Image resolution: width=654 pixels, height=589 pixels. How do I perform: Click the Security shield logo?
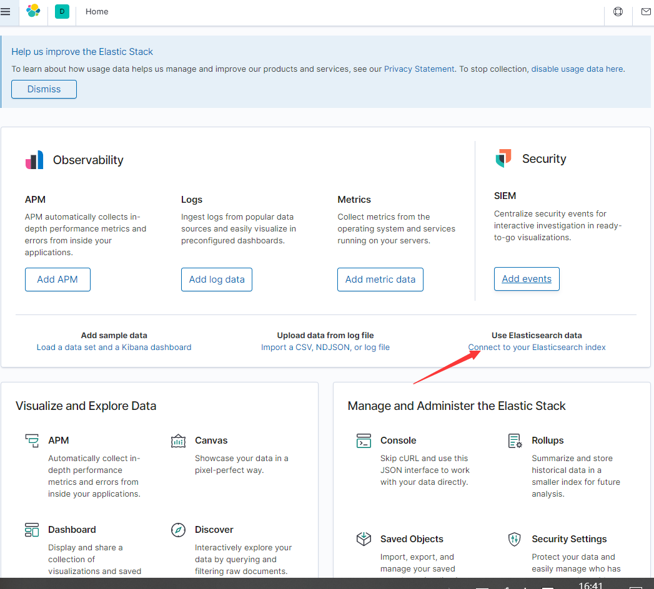(503, 158)
